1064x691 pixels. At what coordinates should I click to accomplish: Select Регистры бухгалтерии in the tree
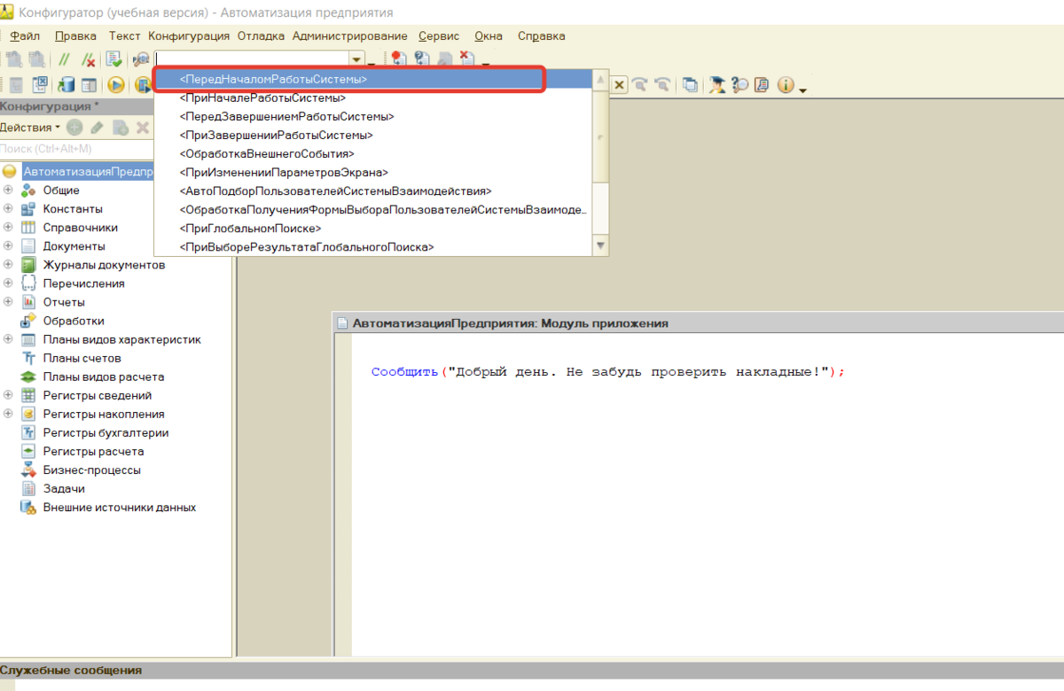pyautogui.click(x=106, y=432)
